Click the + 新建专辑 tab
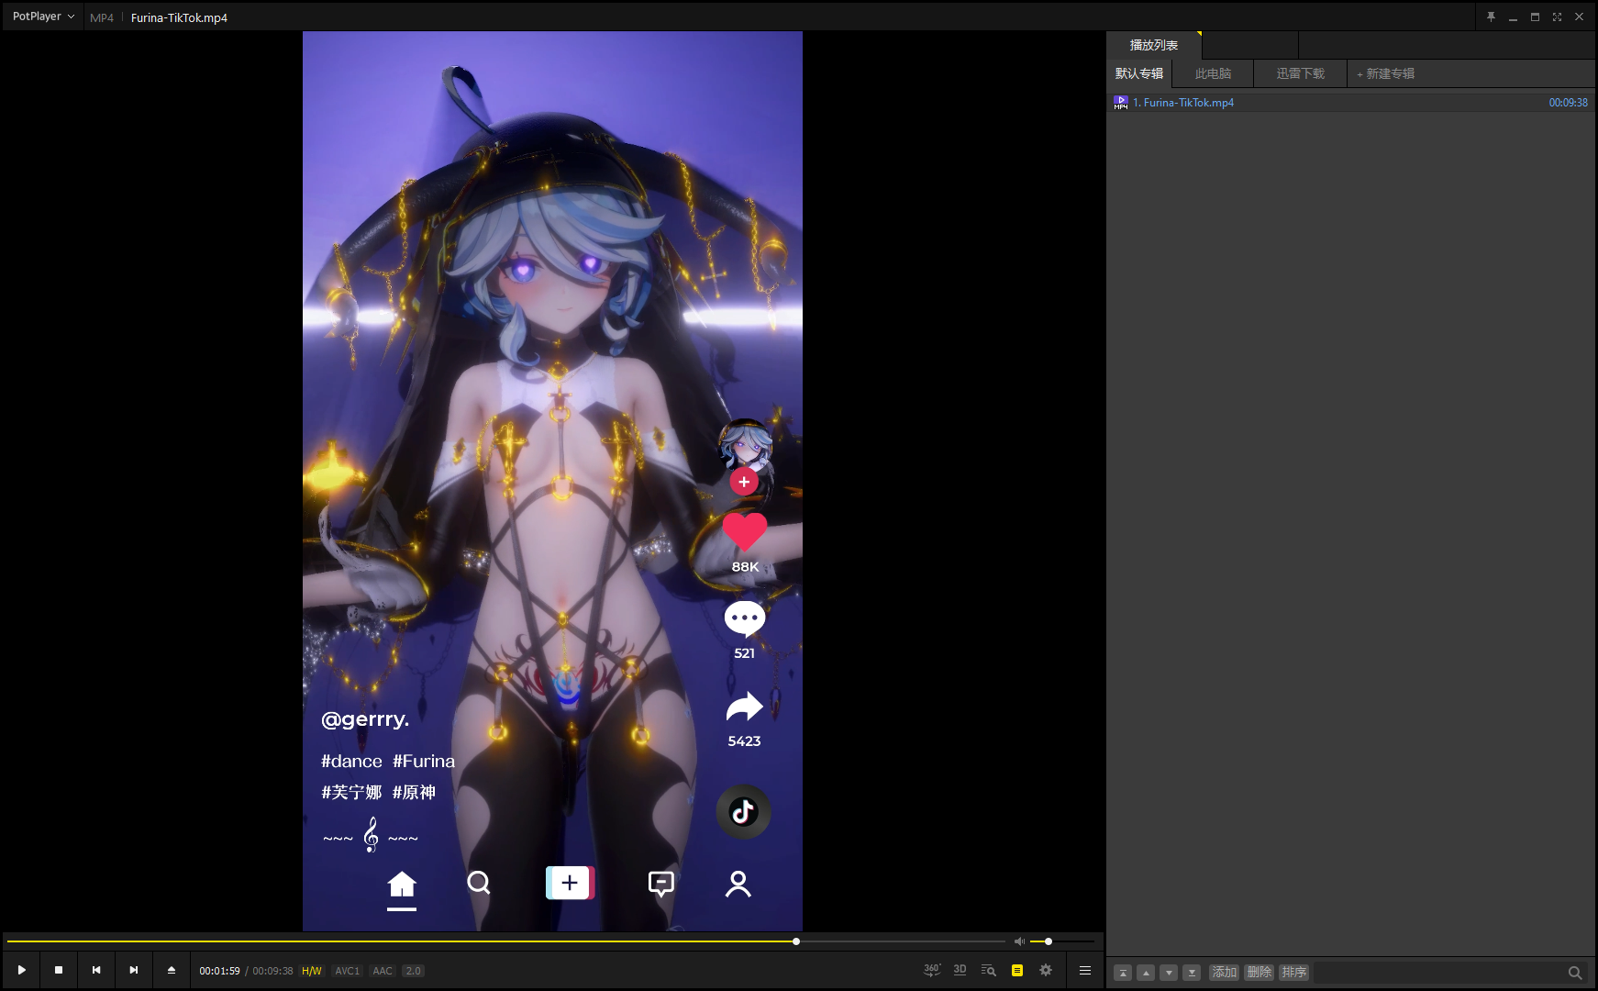Image resolution: width=1598 pixels, height=991 pixels. (1386, 73)
